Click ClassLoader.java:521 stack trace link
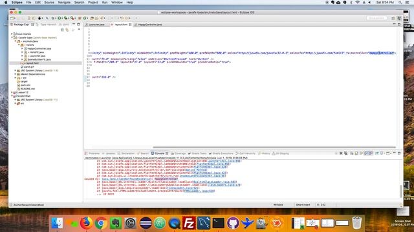 click(182, 188)
